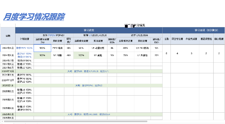Viewport: 225px width, 124px height.
Task: Click the 物理U4 经济U3 plan cell
Action: click(x=24, y=91)
